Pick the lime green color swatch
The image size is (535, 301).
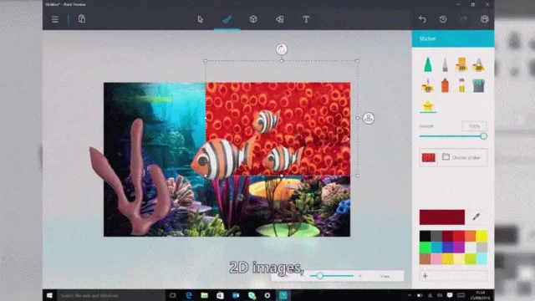[470, 258]
